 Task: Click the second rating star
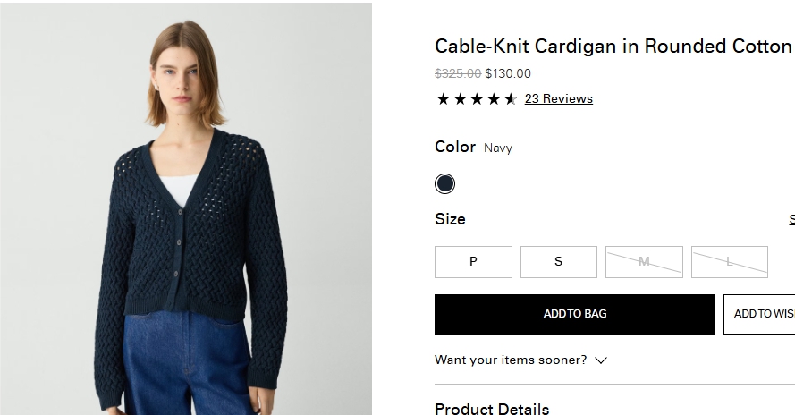tap(460, 99)
